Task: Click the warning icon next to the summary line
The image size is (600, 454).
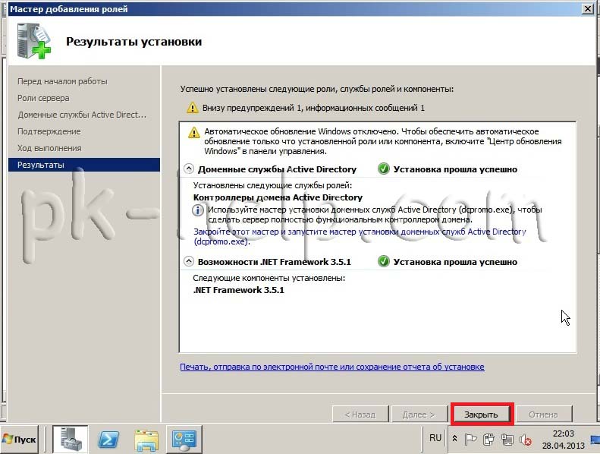Action: [x=192, y=108]
